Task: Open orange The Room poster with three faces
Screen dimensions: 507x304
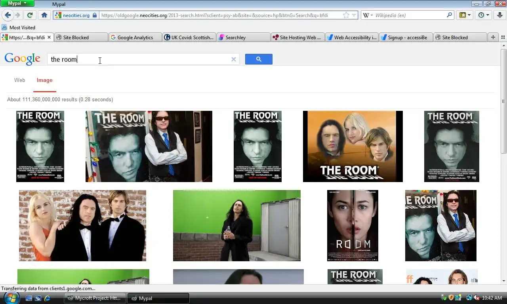Action: click(353, 146)
